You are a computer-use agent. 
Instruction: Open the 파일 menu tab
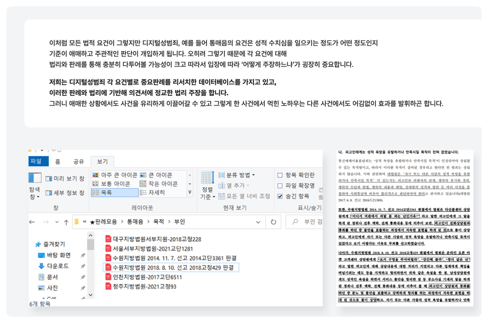(x=36, y=161)
